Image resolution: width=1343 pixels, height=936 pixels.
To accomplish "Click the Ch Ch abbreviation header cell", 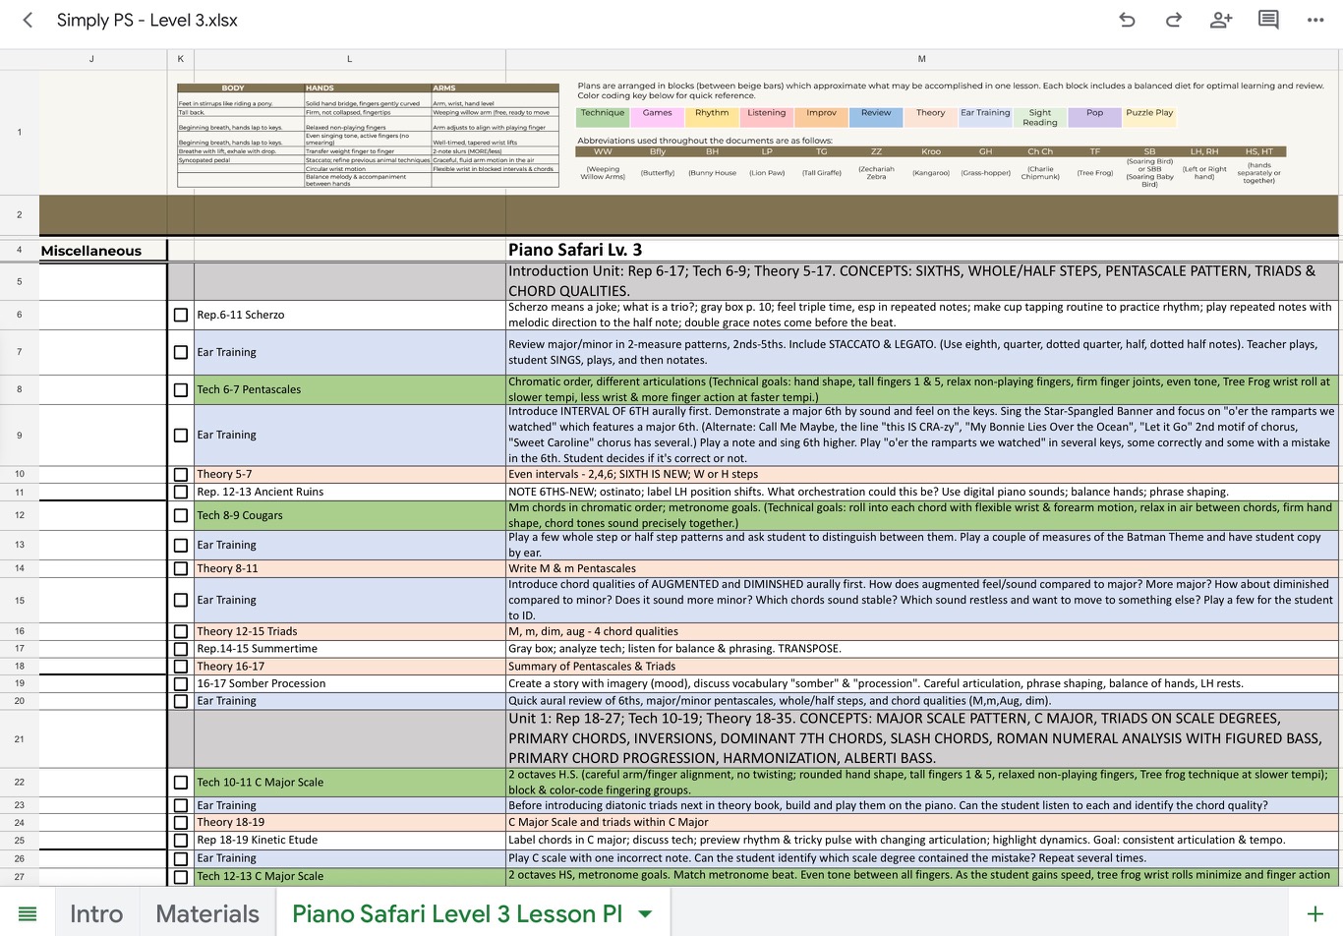I will coord(1040,151).
